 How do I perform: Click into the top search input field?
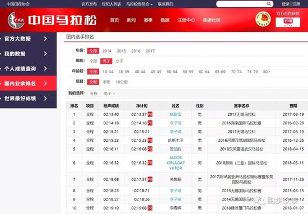click(x=241, y=4)
